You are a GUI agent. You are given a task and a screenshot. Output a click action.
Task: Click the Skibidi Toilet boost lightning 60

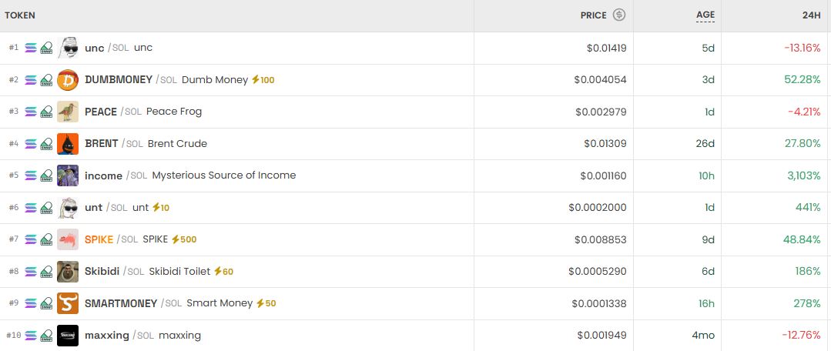pos(223,271)
